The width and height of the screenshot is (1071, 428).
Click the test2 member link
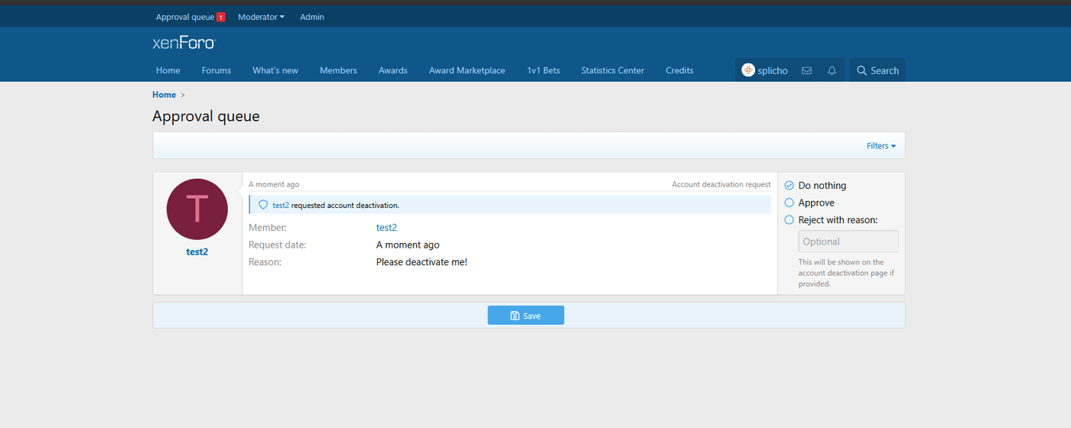[x=386, y=228]
